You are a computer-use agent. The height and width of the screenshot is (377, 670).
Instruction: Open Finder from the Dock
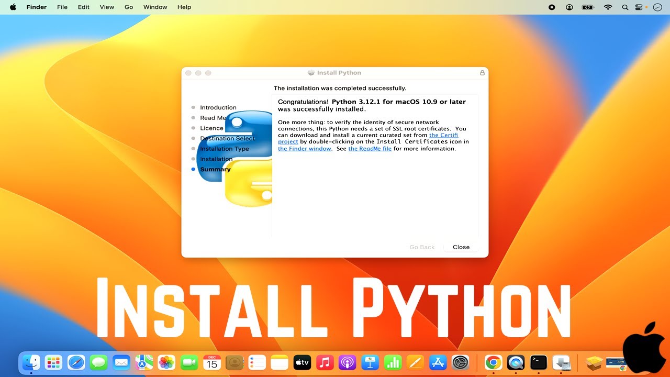click(x=31, y=362)
